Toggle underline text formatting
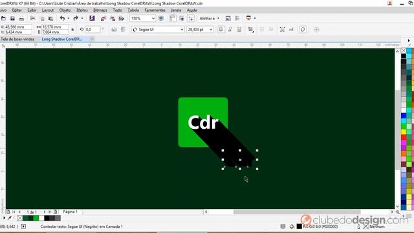414x233 pixels. [x=239, y=29]
